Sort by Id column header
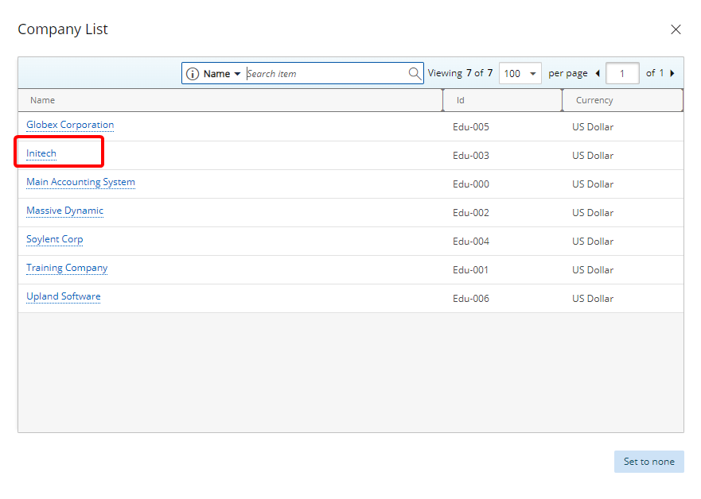This screenshot has height=499, width=701. pyautogui.click(x=503, y=100)
